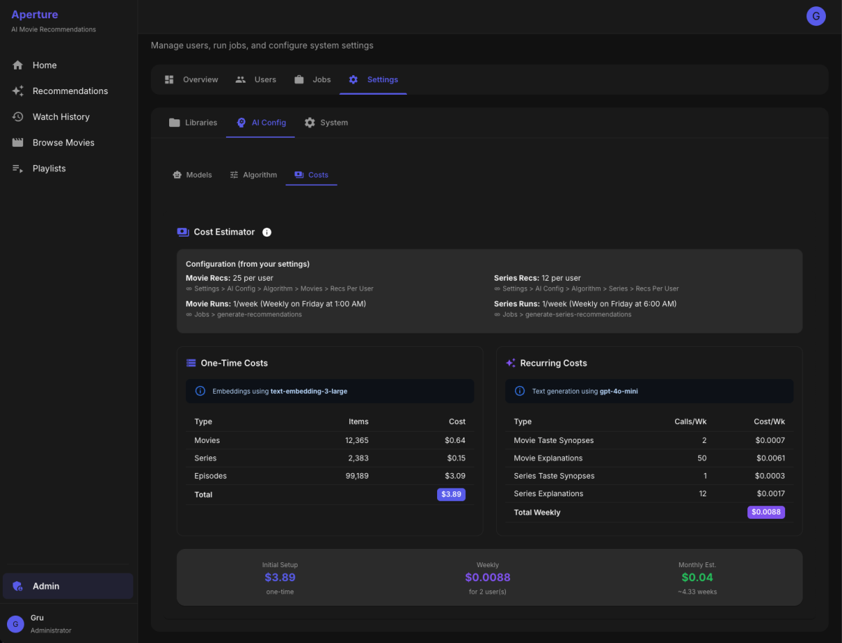The height and width of the screenshot is (643, 842).
Task: Click the Watch History clock icon
Action: click(18, 117)
